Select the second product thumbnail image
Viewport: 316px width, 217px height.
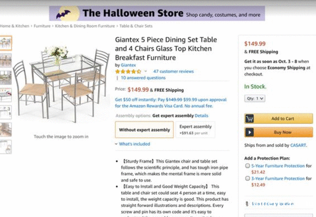[6, 60]
